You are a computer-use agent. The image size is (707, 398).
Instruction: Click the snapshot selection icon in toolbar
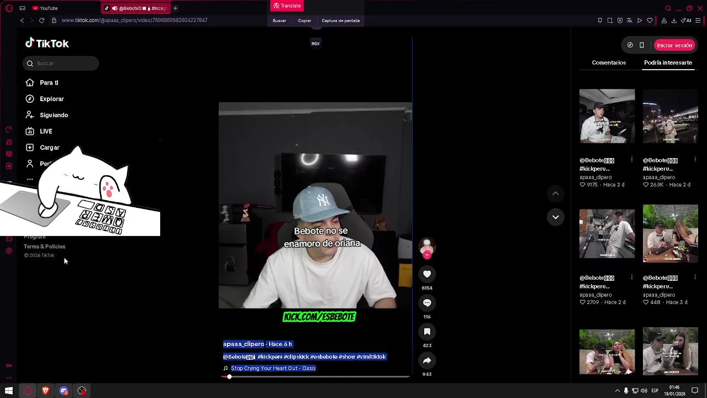[610, 20]
